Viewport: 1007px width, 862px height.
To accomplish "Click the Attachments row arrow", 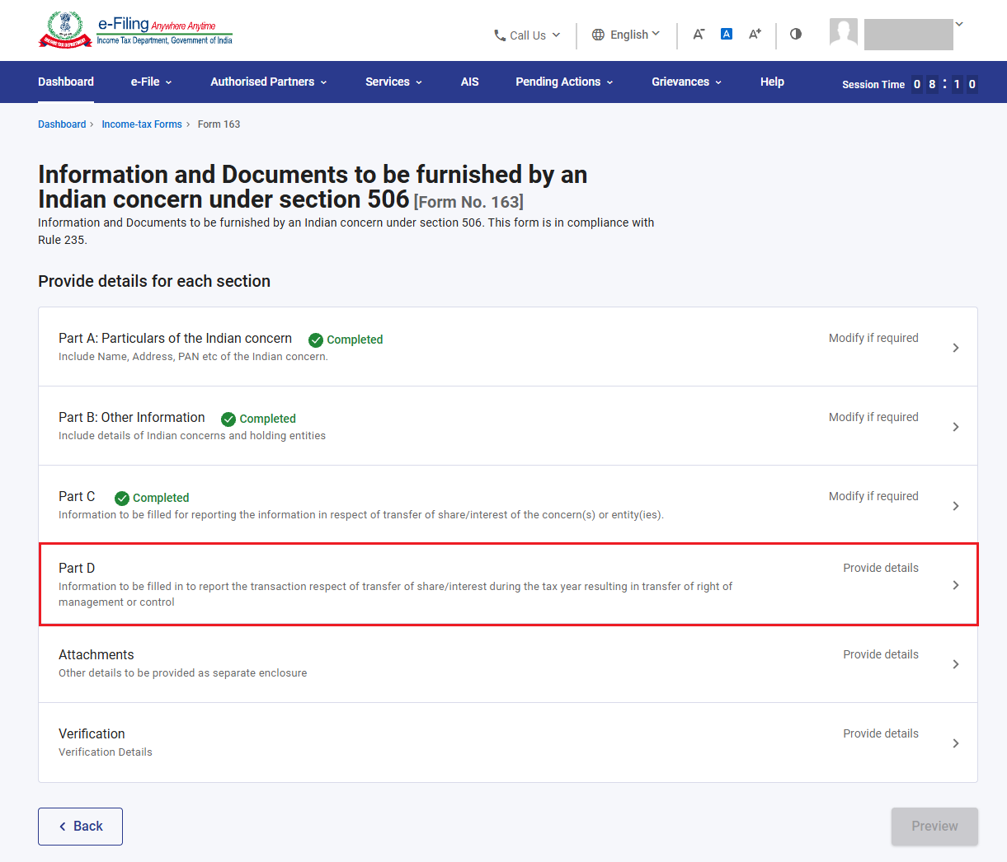I will tap(956, 664).
